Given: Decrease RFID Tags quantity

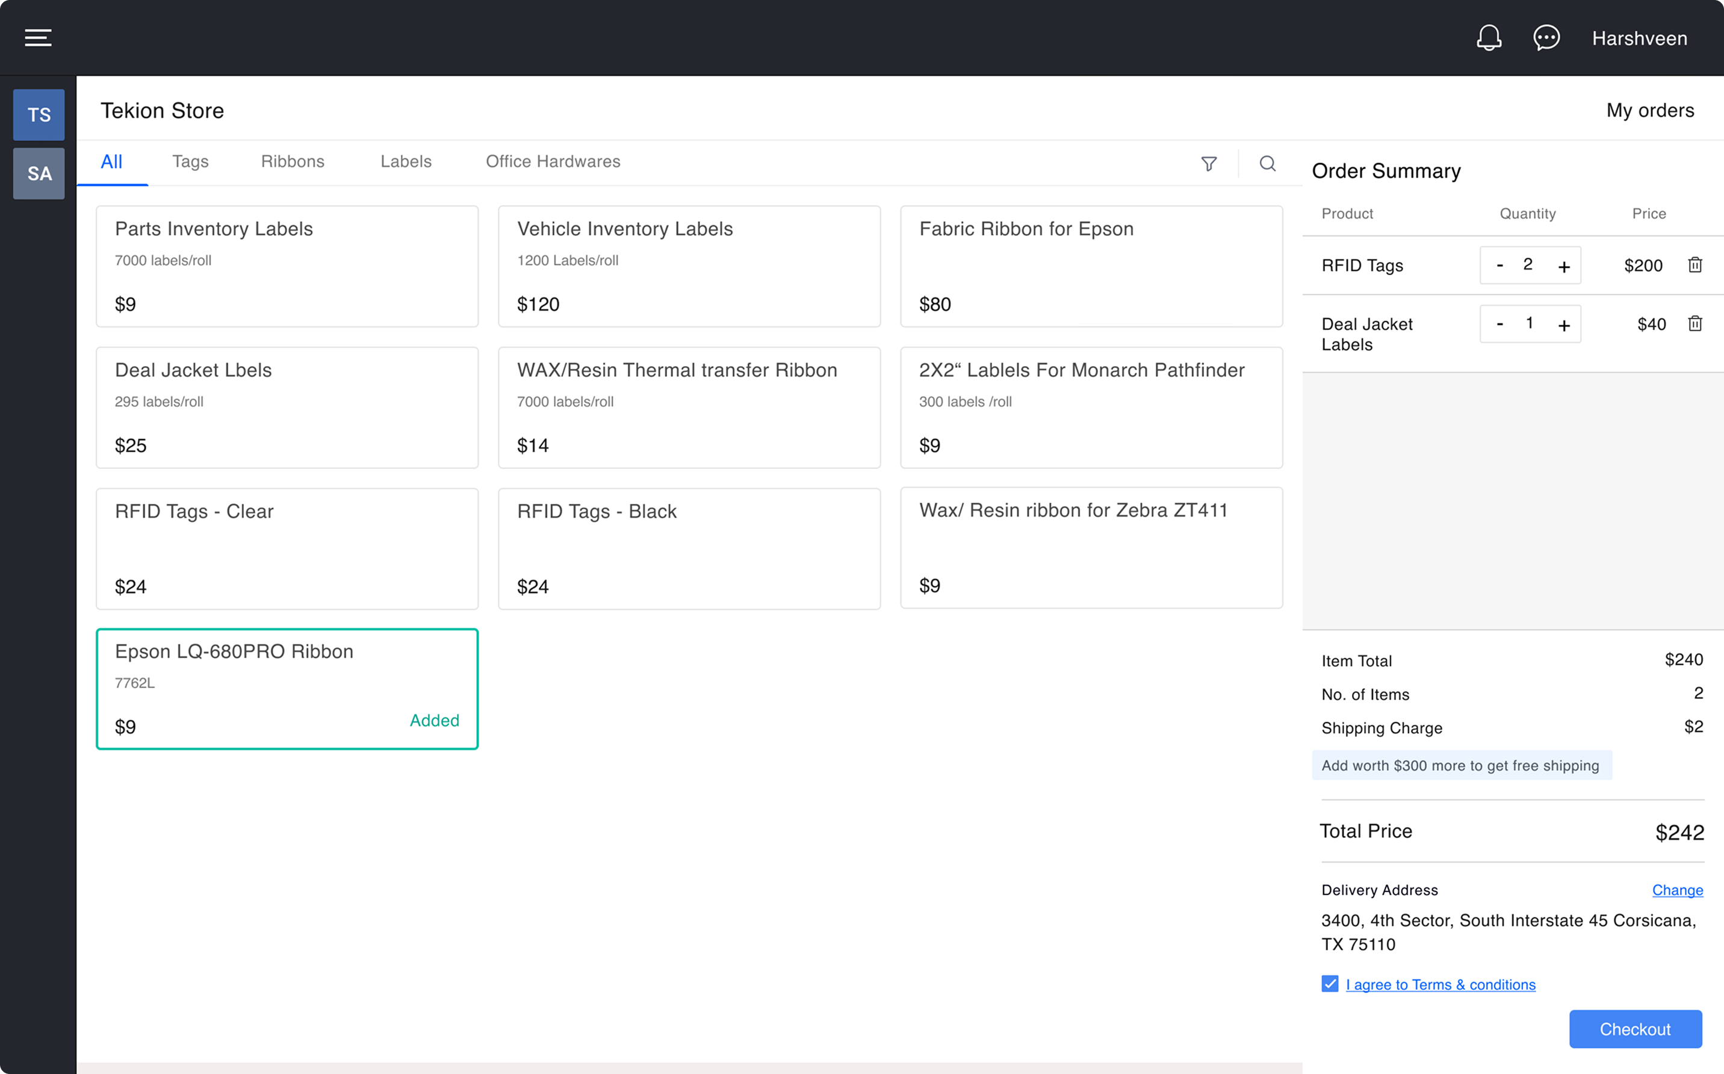Looking at the screenshot, I should pyautogui.click(x=1499, y=265).
